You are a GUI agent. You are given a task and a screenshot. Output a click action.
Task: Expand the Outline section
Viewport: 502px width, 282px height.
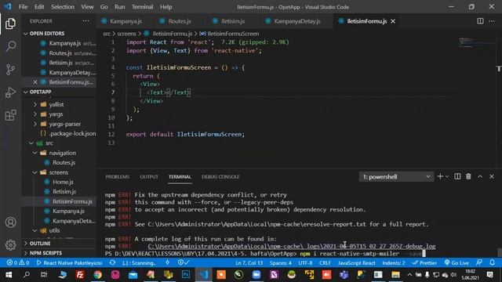click(x=40, y=244)
